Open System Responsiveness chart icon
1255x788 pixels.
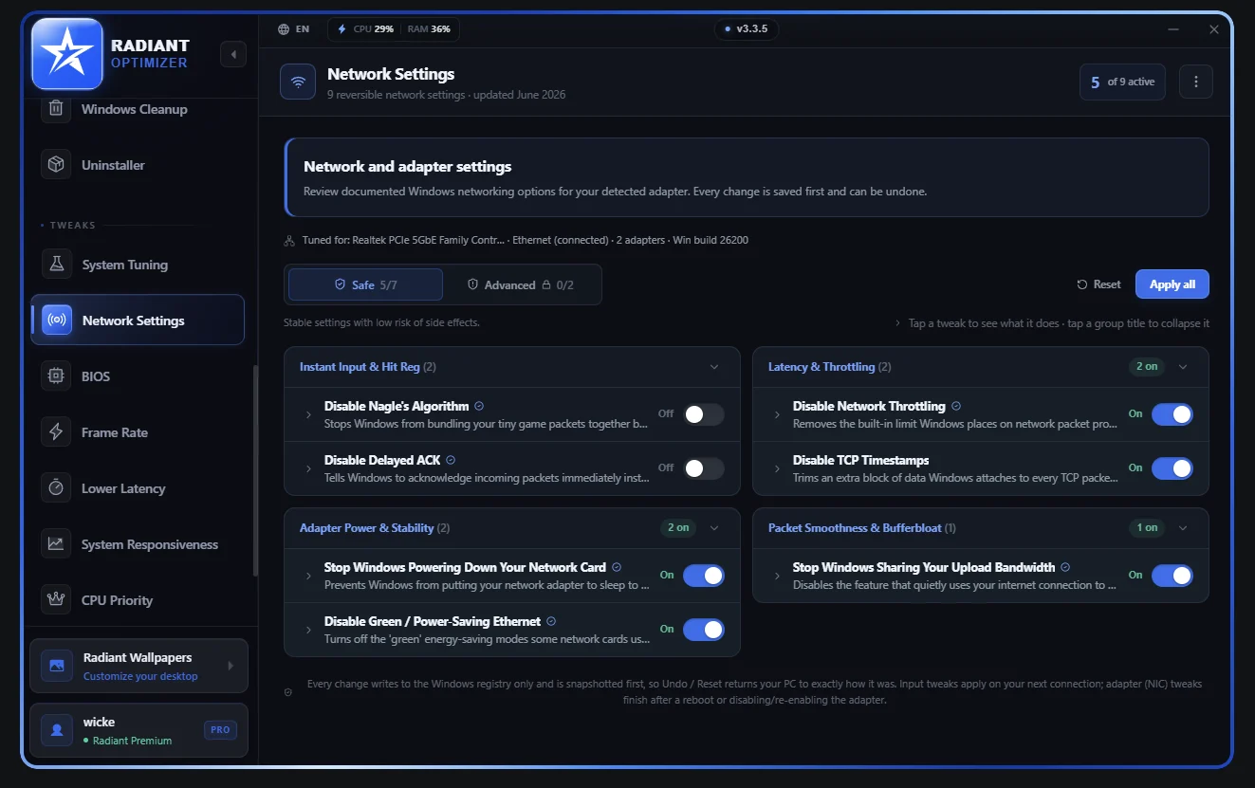(x=56, y=544)
